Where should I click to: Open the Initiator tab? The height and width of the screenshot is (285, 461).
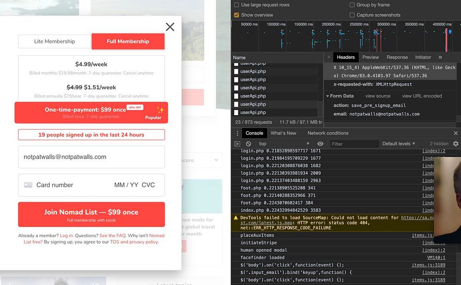[x=423, y=57]
